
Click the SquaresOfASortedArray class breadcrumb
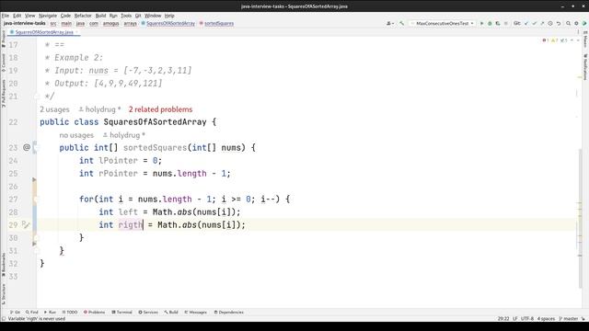point(167,23)
